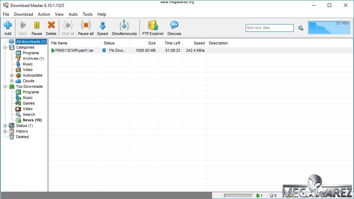Open Search in Top Downloads
The image size is (354, 199).
pos(29,114)
